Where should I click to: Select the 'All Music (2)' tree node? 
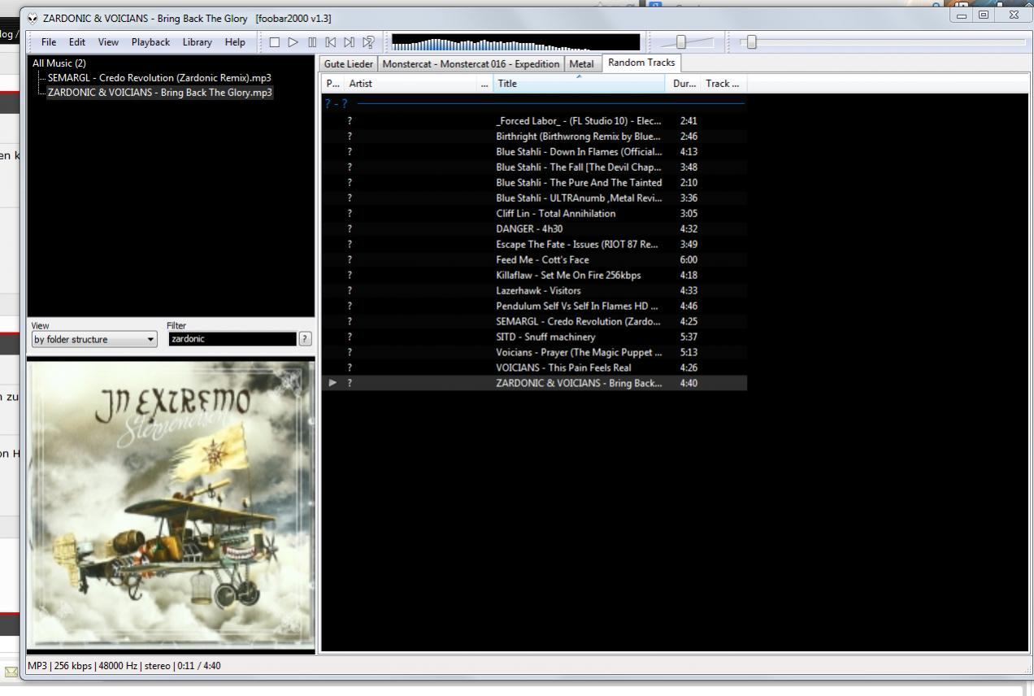click(59, 63)
